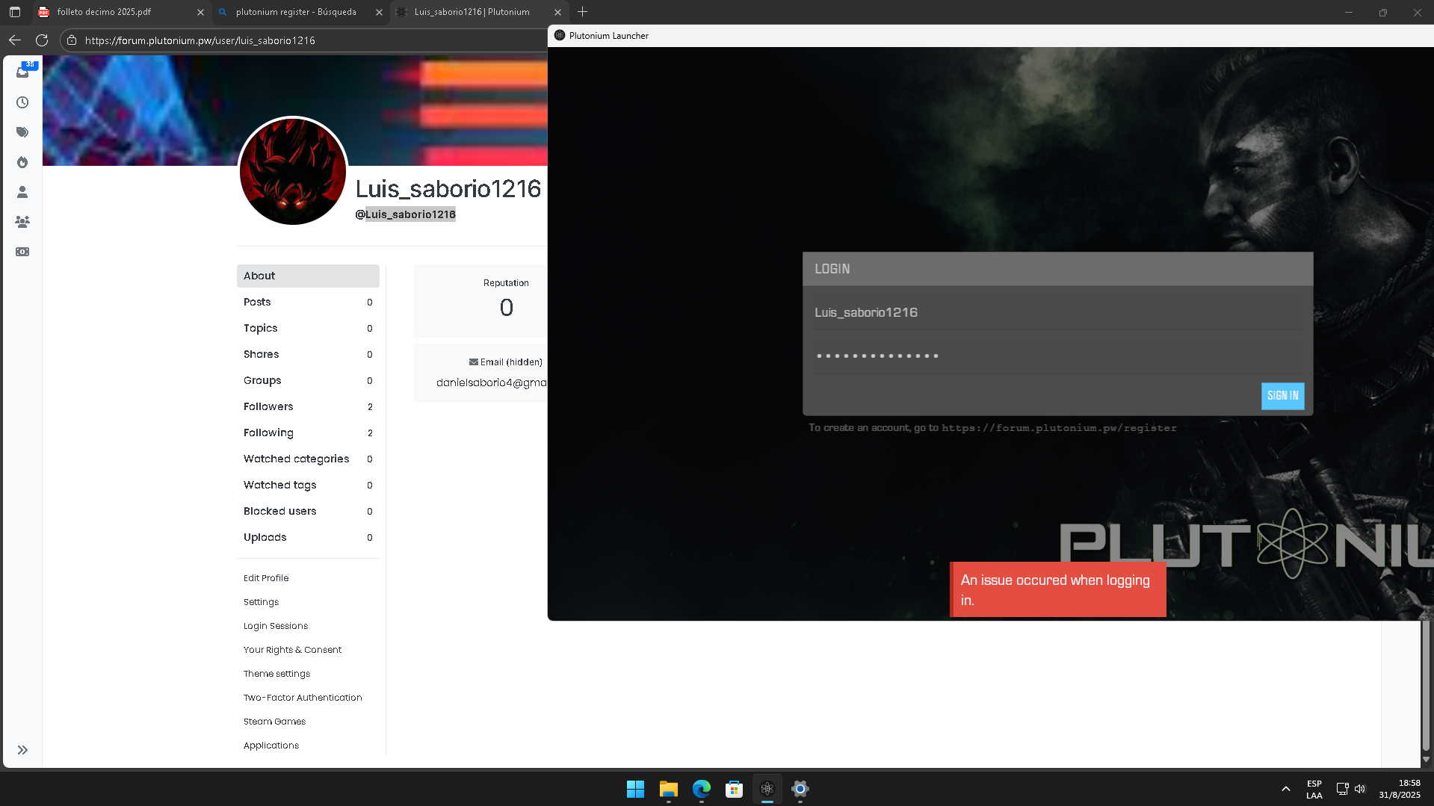Viewport: 1434px width, 806px height.
Task: Click the site lock icon in address bar
Action: tap(72, 40)
